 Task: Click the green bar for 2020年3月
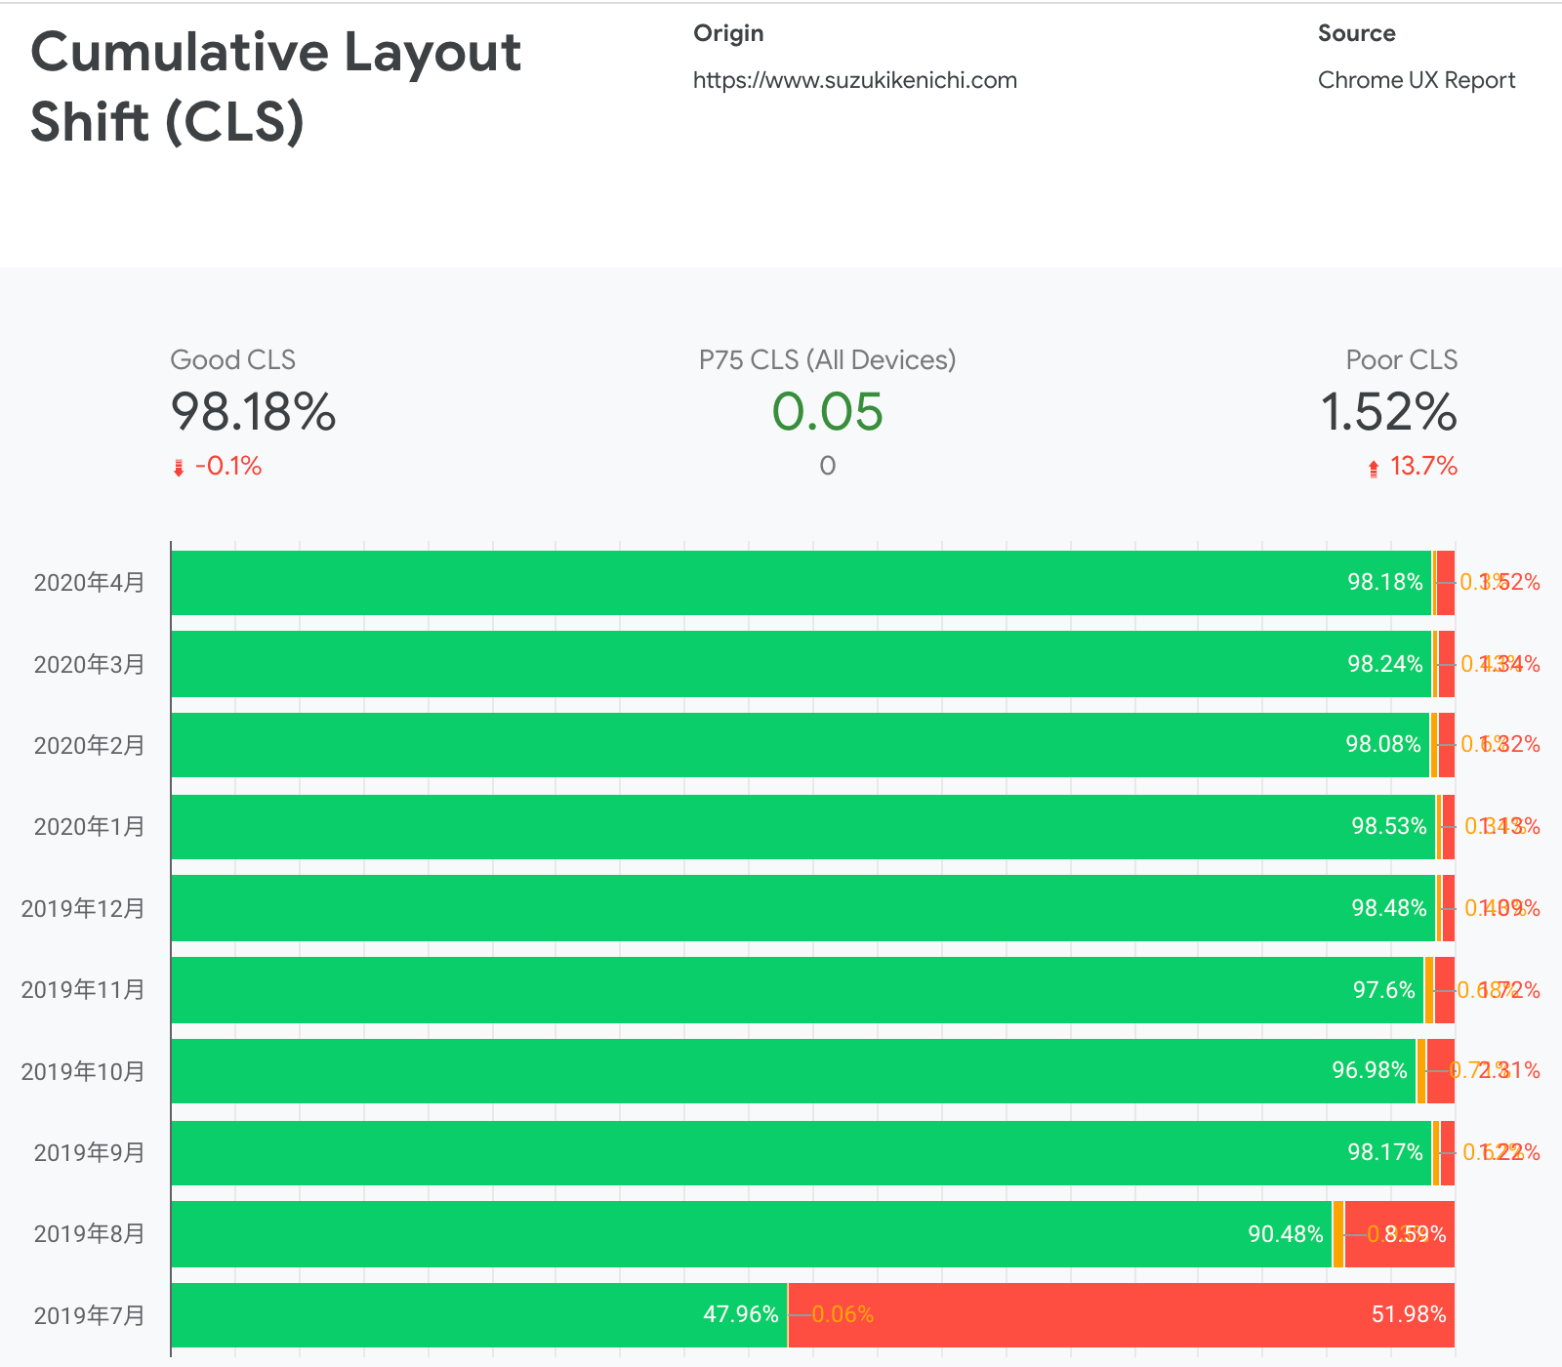pos(802,664)
